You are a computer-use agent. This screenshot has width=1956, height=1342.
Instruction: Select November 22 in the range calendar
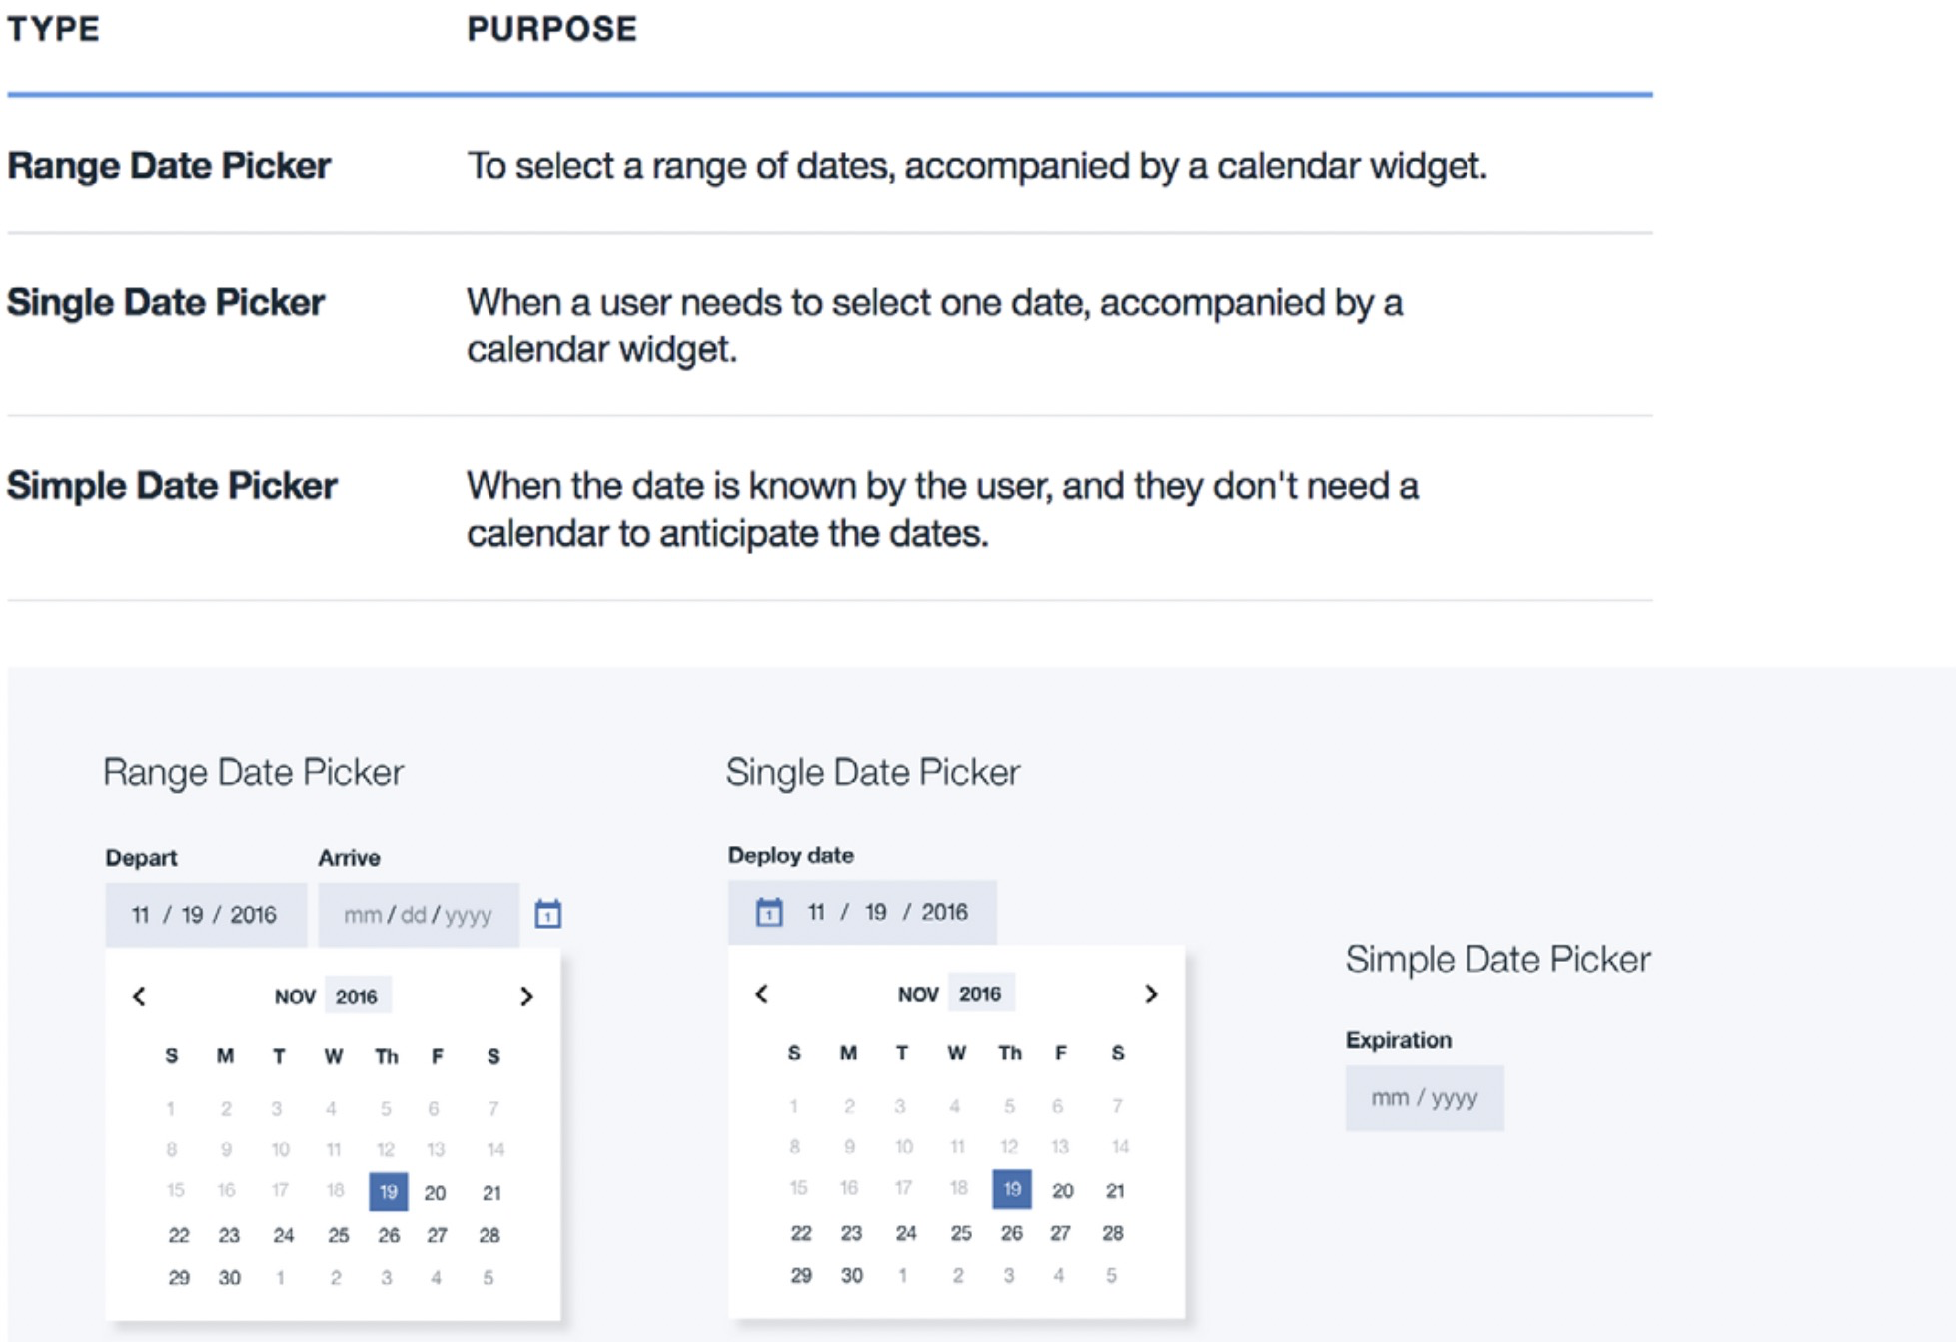(179, 1235)
